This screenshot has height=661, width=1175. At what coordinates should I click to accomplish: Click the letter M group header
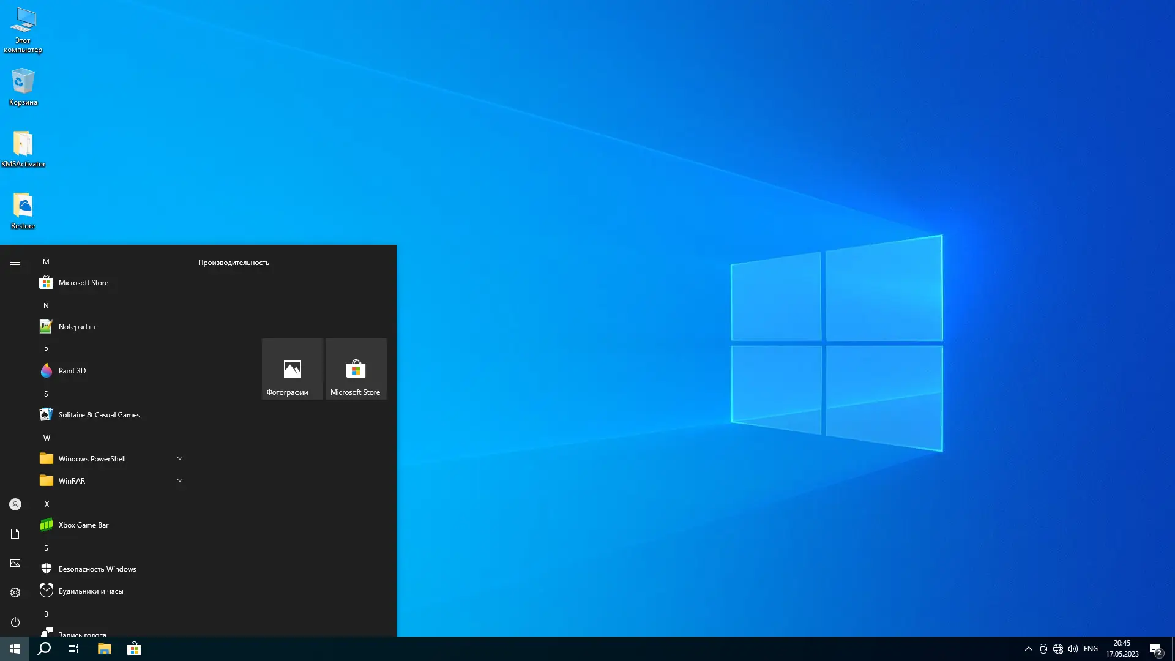coord(46,262)
